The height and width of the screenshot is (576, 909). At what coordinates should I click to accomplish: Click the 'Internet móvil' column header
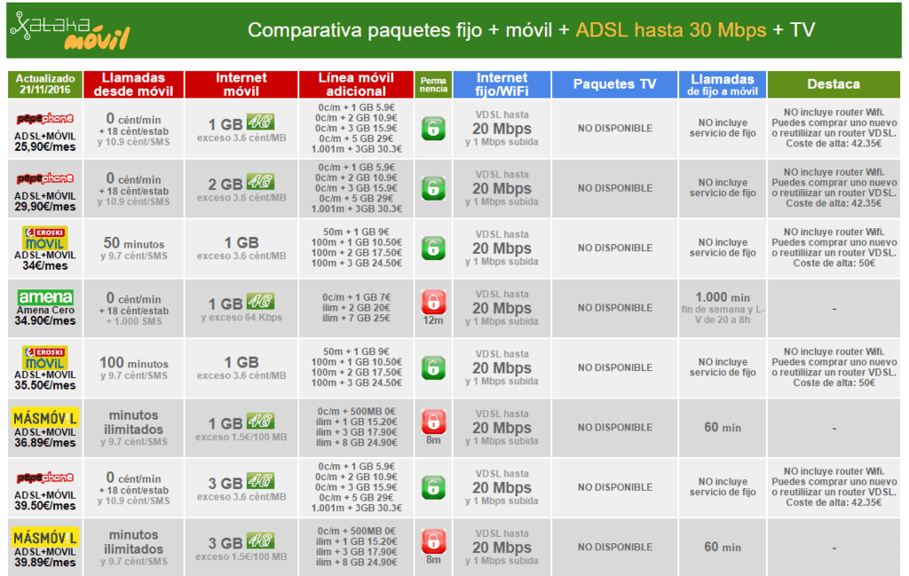point(241,84)
